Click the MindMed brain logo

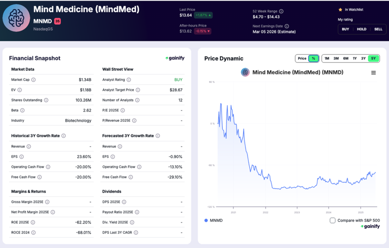[16, 17]
